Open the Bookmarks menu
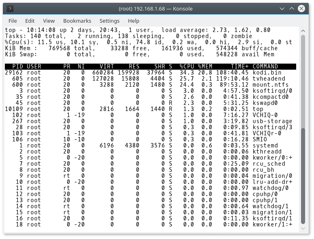Viewport: 314px width, 239px height. click(x=77, y=21)
